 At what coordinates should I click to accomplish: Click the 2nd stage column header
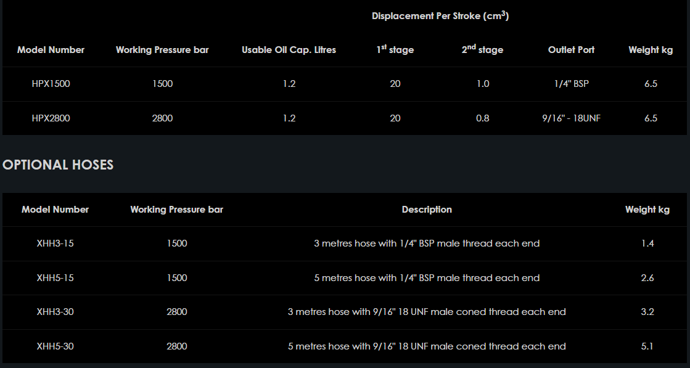[482, 49]
